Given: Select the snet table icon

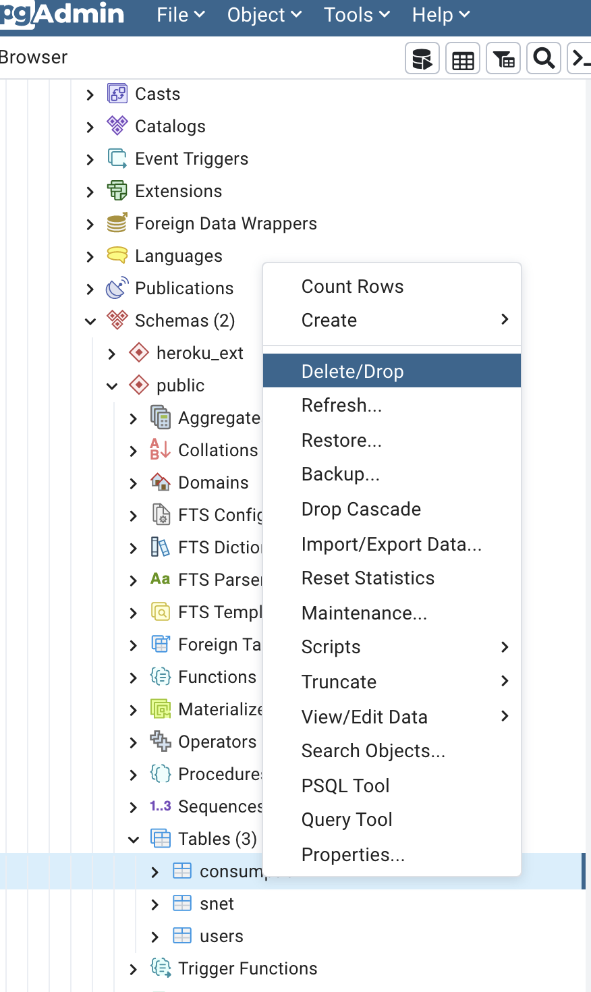Looking at the screenshot, I should pos(182,904).
